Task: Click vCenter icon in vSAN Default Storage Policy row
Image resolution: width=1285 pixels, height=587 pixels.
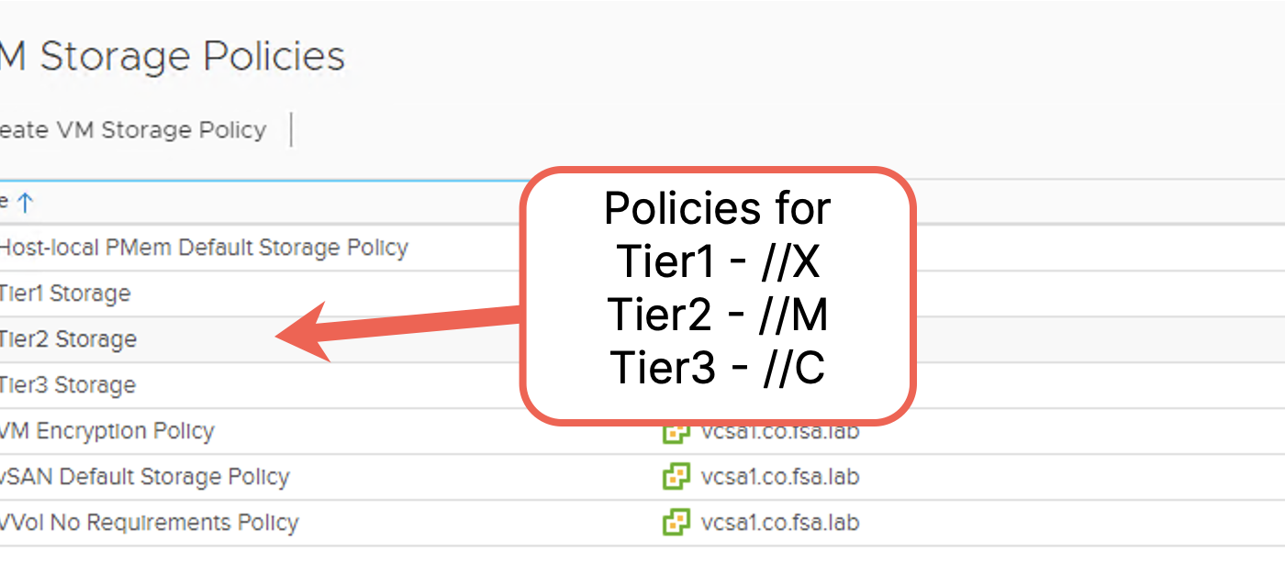Action: click(676, 477)
